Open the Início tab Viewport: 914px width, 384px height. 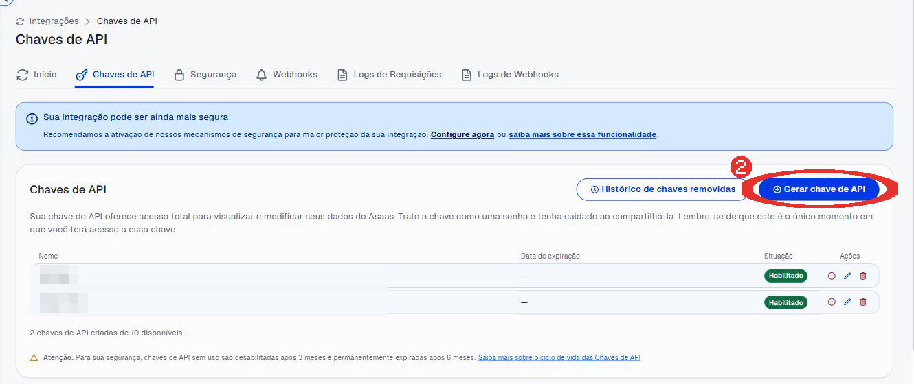coord(37,75)
